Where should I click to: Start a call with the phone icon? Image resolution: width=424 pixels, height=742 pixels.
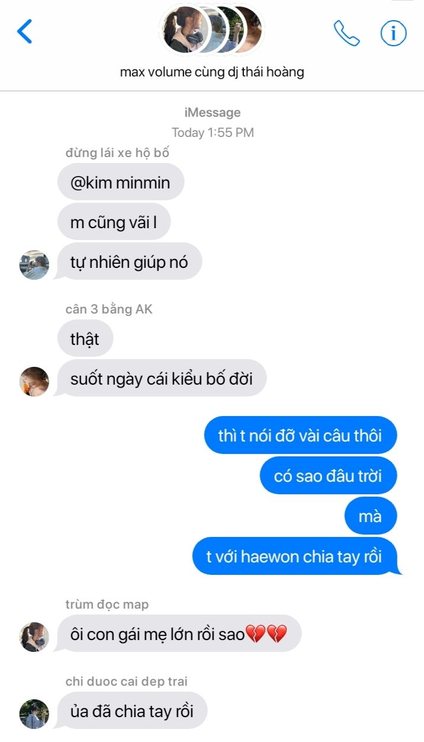click(346, 33)
